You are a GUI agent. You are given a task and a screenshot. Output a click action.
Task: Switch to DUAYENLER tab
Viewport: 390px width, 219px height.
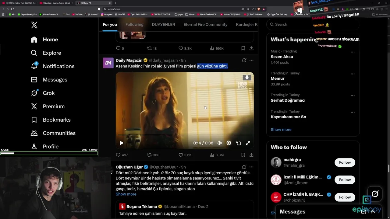point(163,24)
